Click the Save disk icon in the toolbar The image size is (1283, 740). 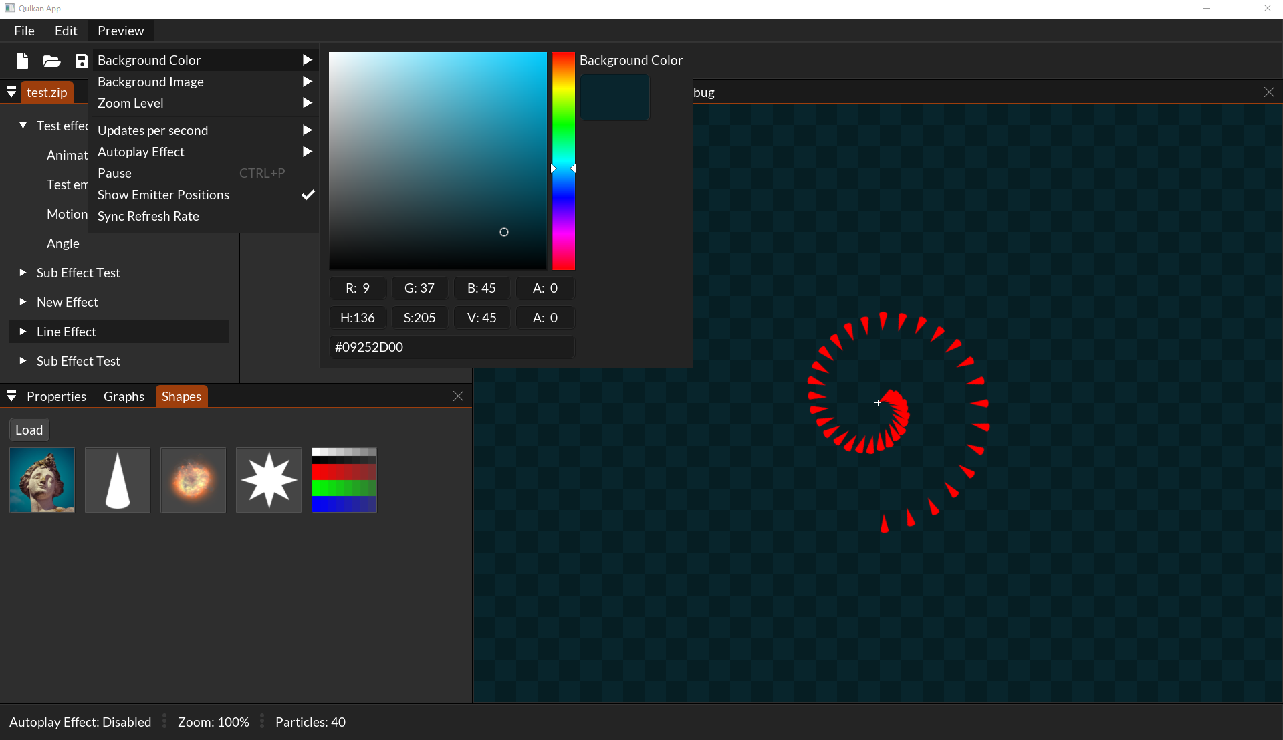pos(81,61)
